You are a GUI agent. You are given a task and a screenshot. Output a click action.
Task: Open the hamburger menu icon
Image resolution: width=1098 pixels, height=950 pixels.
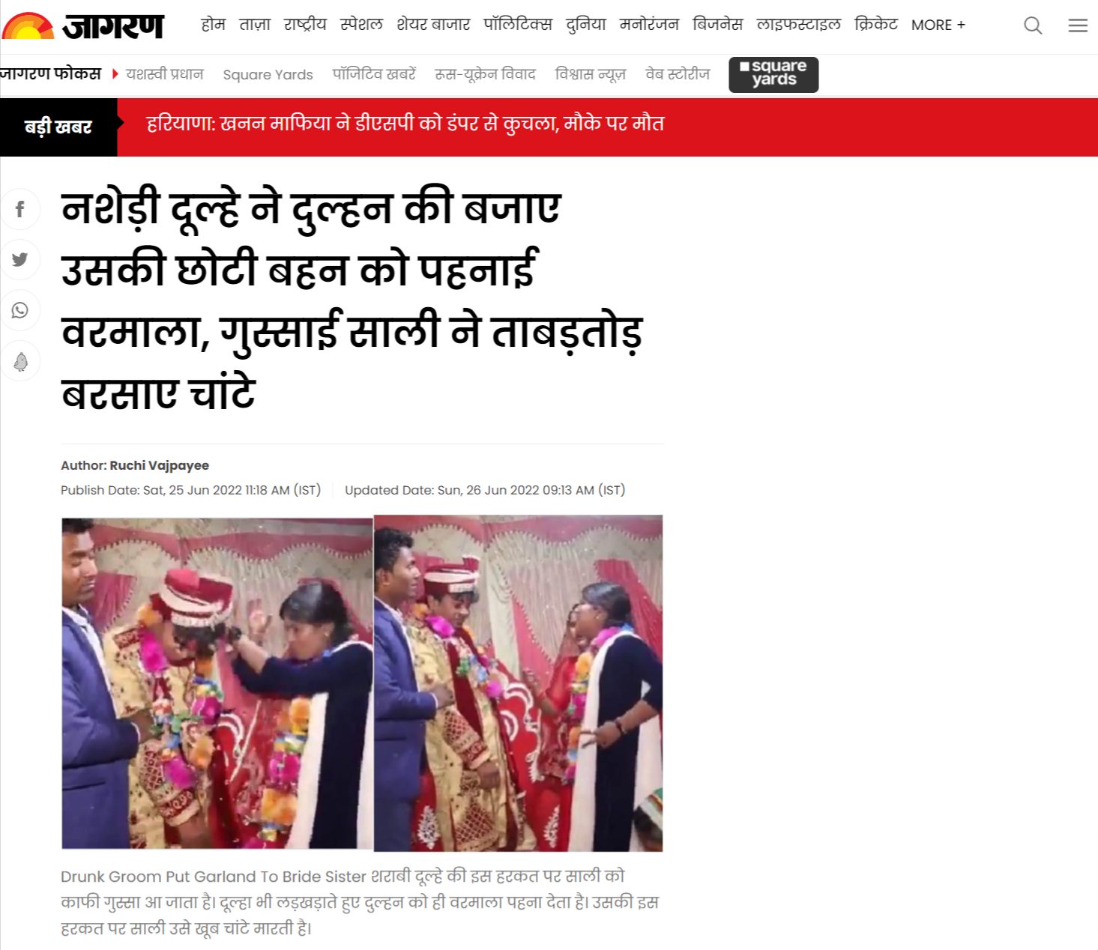1078,25
